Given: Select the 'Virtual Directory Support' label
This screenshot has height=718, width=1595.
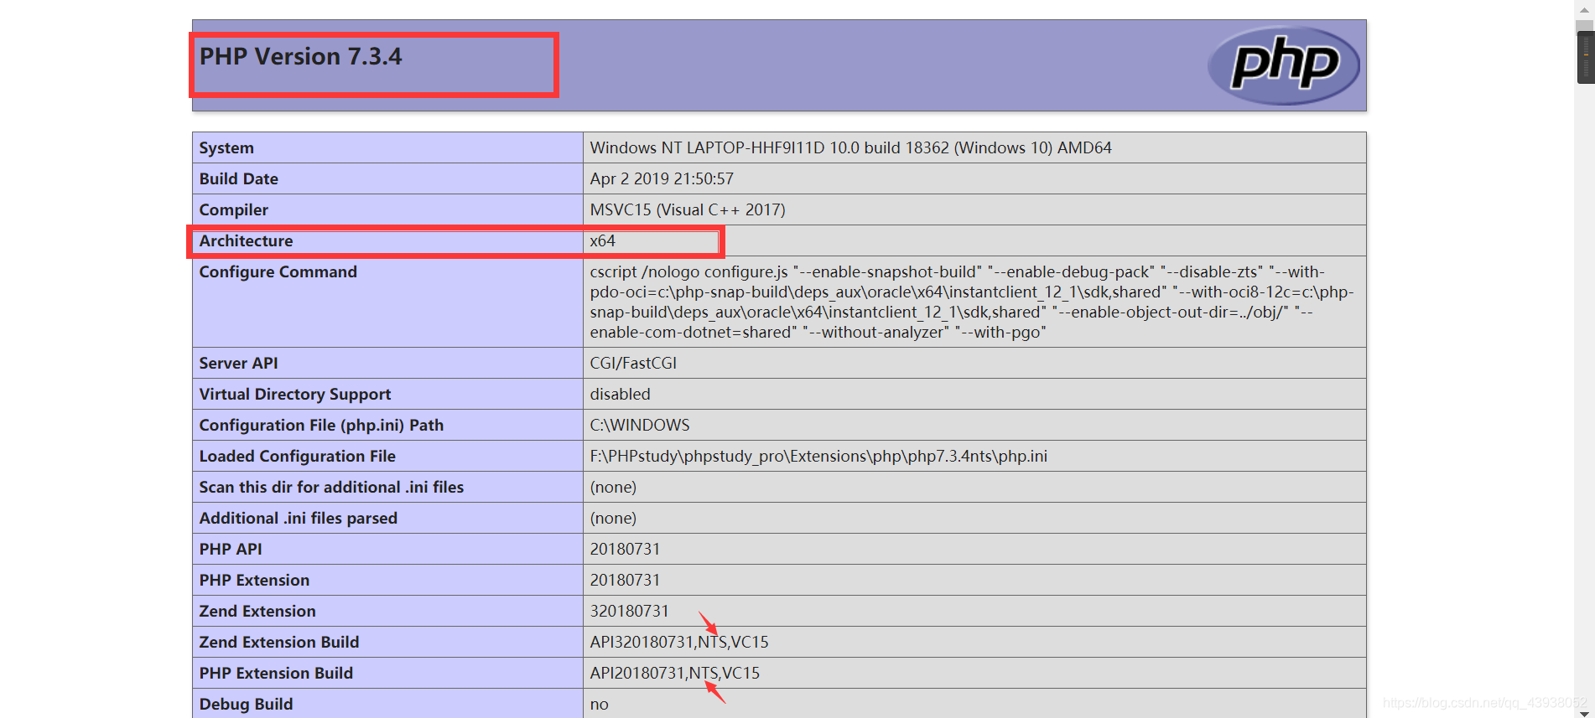Looking at the screenshot, I should pos(294,394).
